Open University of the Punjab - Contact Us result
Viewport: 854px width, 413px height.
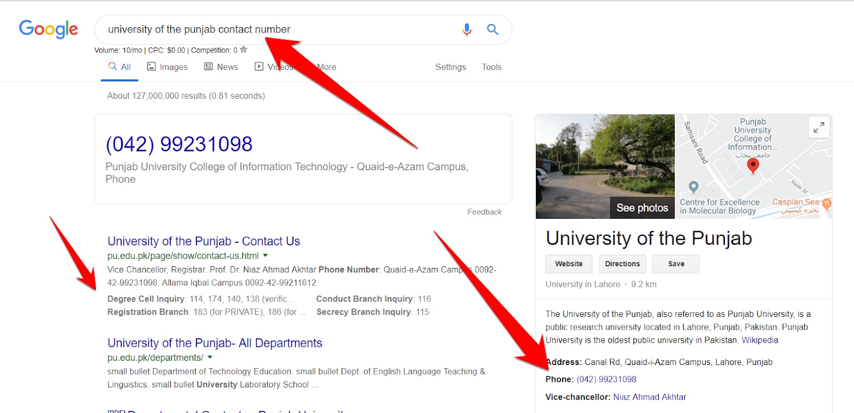tap(203, 241)
